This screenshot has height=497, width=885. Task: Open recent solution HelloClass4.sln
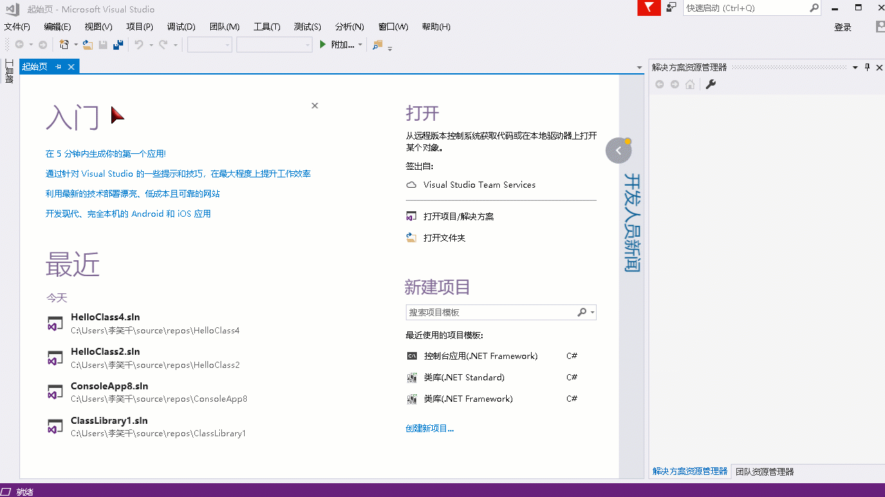pyautogui.click(x=144, y=323)
